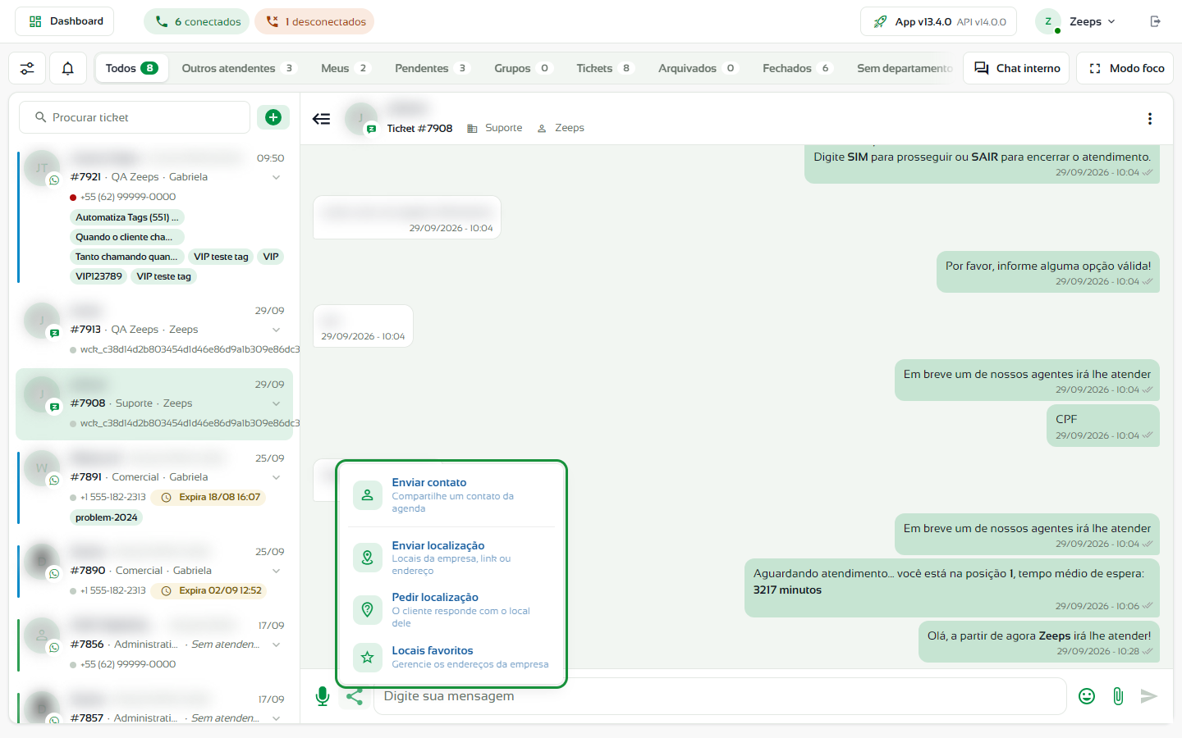Open Locais favoritos in the share menu
This screenshot has width=1182, height=738.
tap(451, 657)
